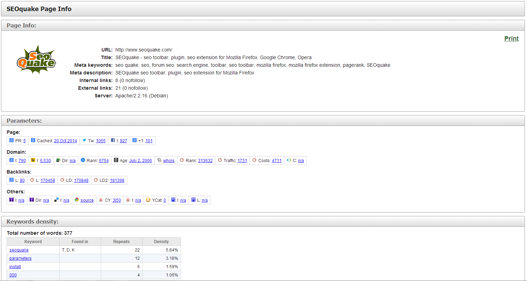The width and height of the screenshot is (527, 281).
Task: Click the SeoQuake logo image
Action: click(37, 59)
